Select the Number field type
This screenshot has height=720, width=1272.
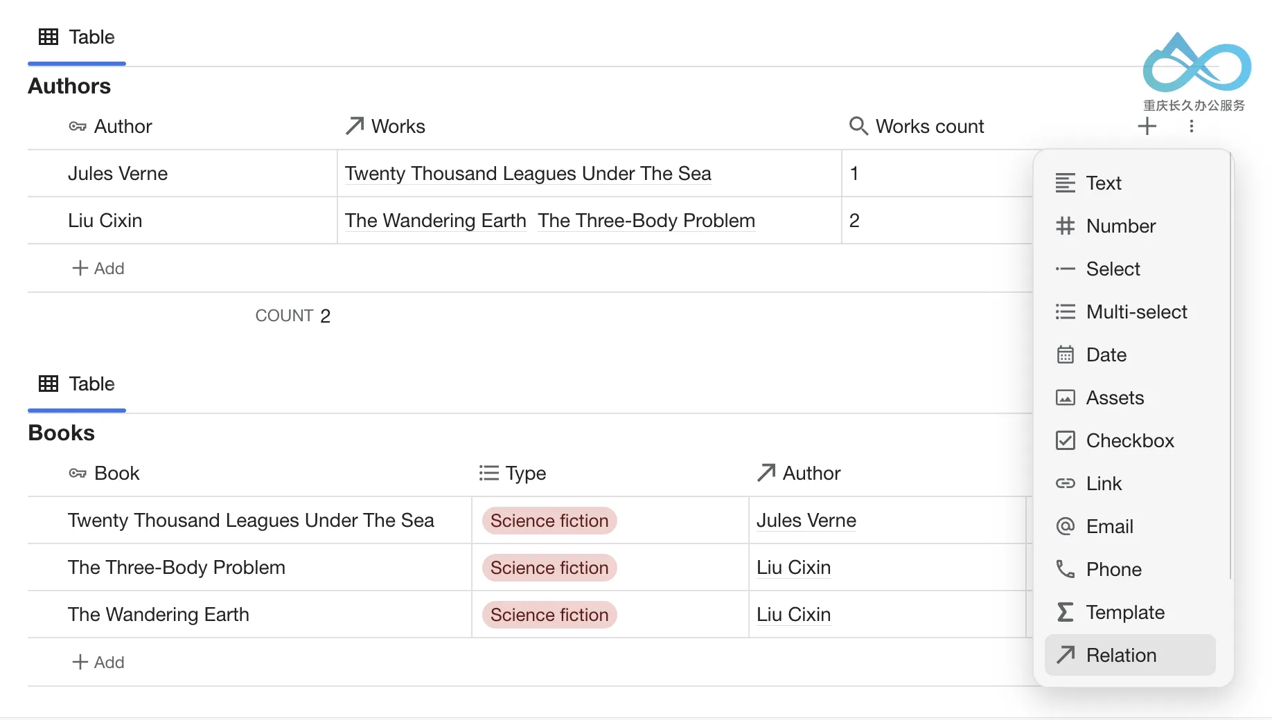(x=1130, y=226)
